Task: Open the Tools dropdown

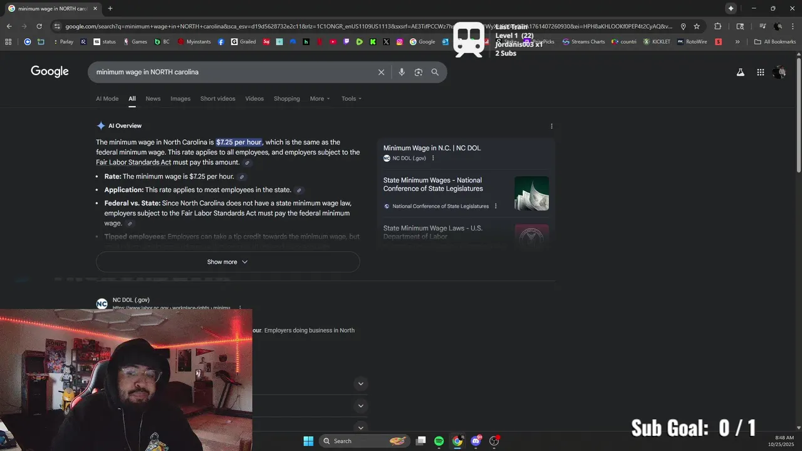Action: 352,98
